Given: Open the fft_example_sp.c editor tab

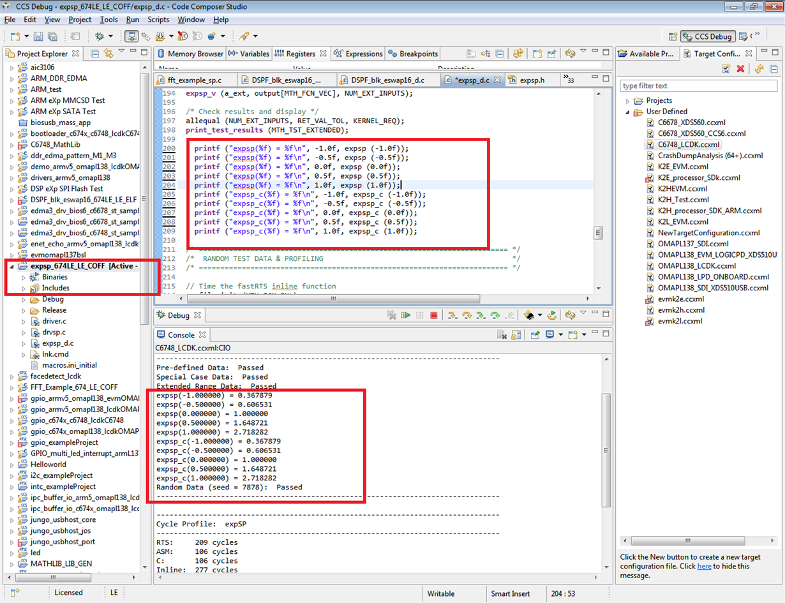Looking at the screenshot, I should coord(193,80).
